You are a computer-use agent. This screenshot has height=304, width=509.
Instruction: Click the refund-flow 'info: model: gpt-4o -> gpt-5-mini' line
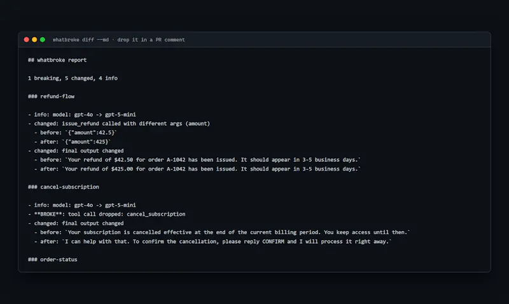click(x=82, y=114)
